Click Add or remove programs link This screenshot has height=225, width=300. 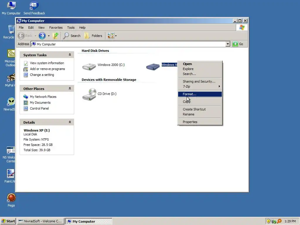click(47, 69)
